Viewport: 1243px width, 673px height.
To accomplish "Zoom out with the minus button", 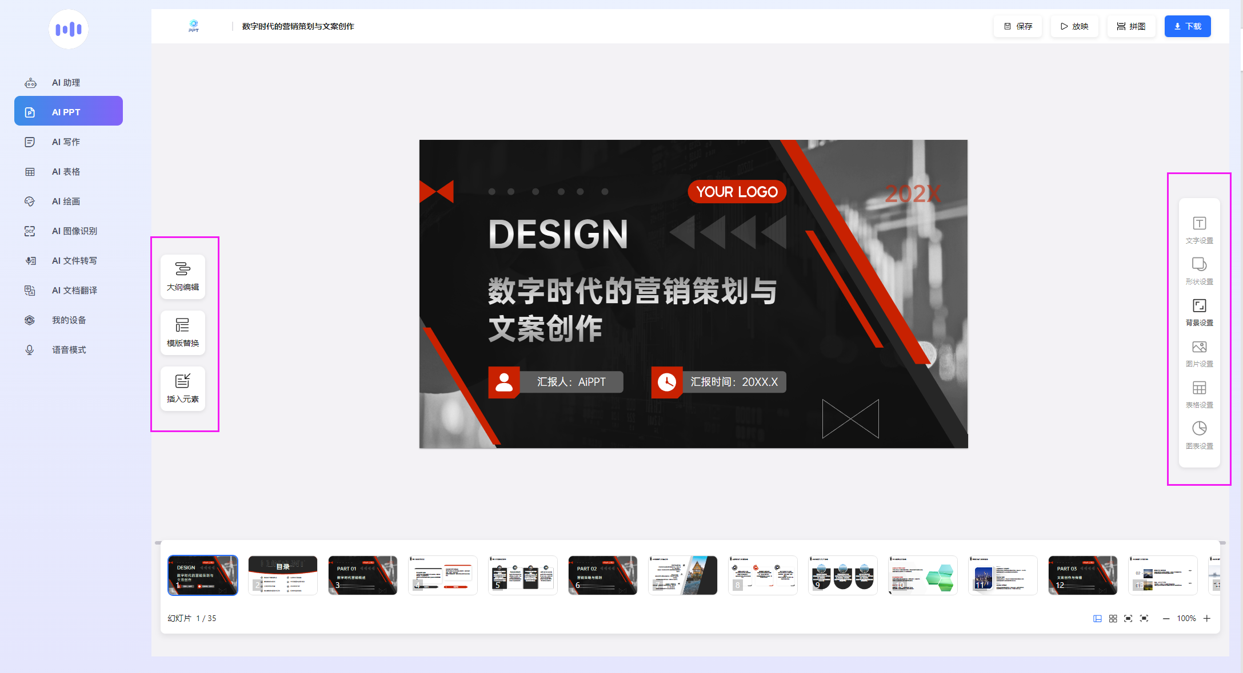I will [1166, 618].
